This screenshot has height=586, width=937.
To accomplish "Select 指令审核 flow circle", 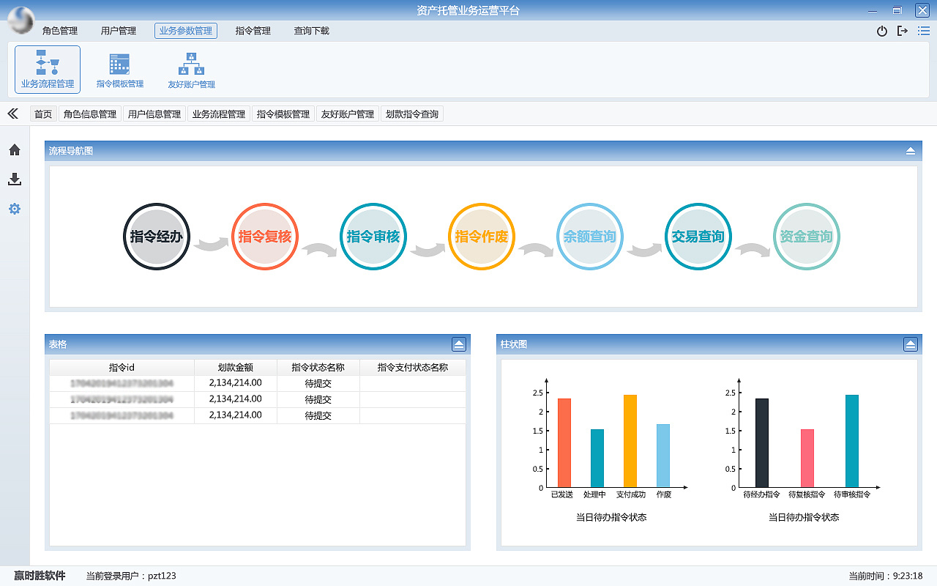I will [x=373, y=237].
